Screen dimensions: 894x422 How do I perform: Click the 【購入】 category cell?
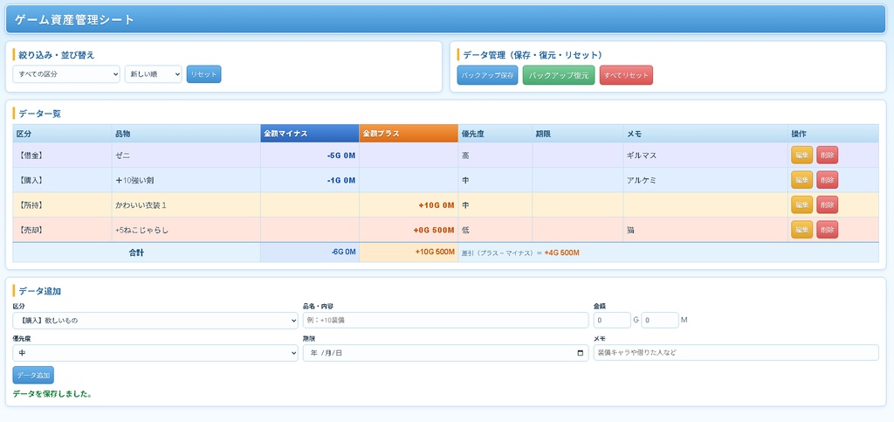62,180
